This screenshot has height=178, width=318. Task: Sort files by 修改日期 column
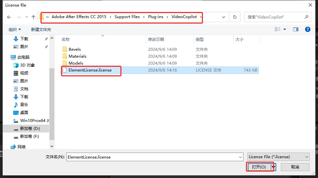click(156, 39)
